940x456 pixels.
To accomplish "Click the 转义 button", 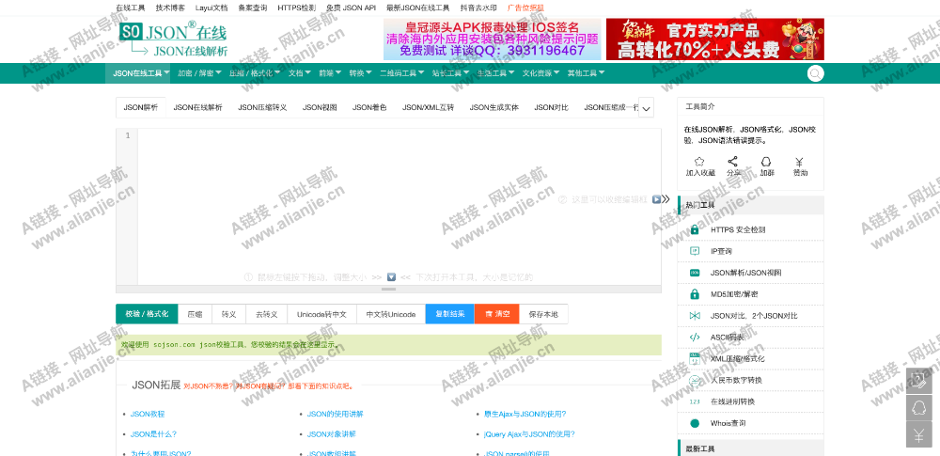I will point(229,314).
